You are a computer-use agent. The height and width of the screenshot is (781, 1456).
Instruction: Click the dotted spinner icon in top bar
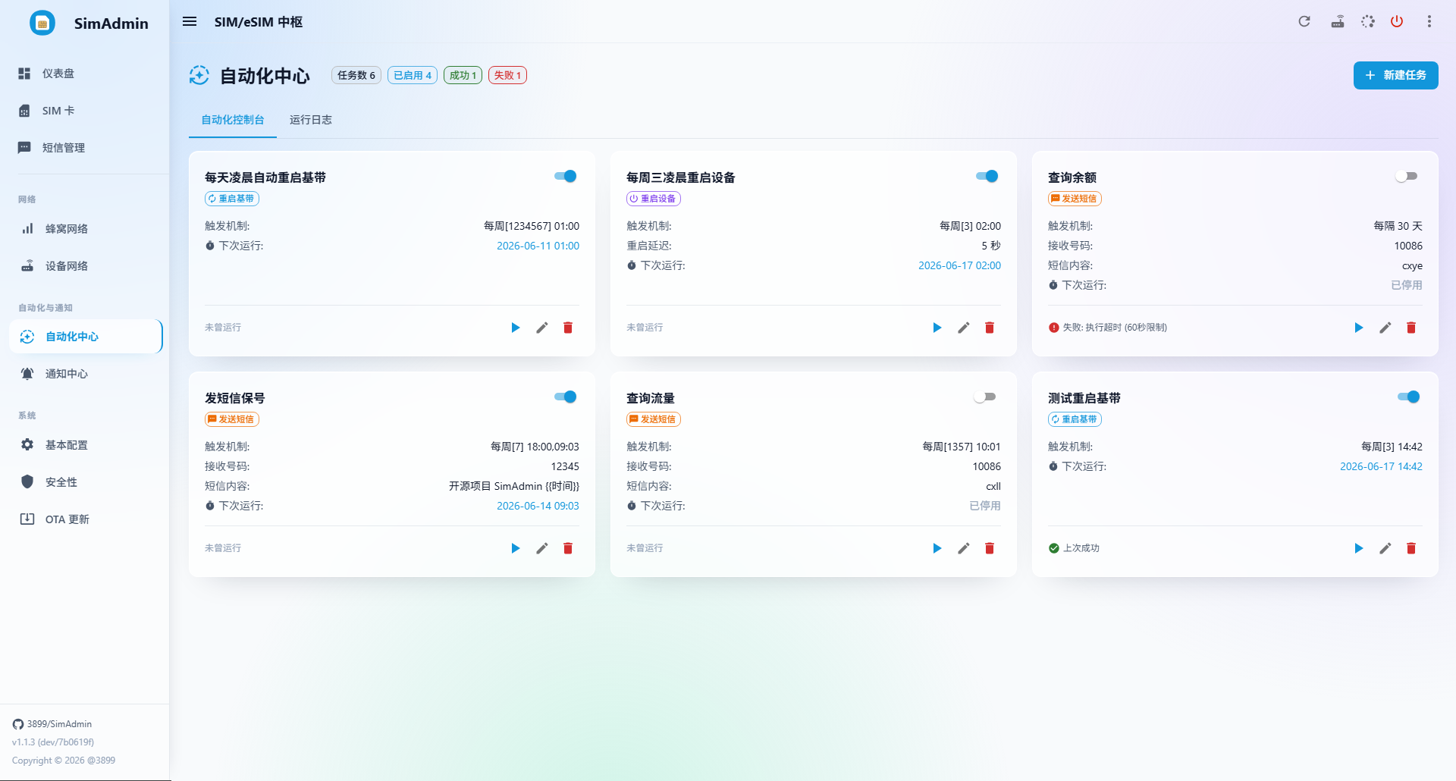pyautogui.click(x=1368, y=21)
